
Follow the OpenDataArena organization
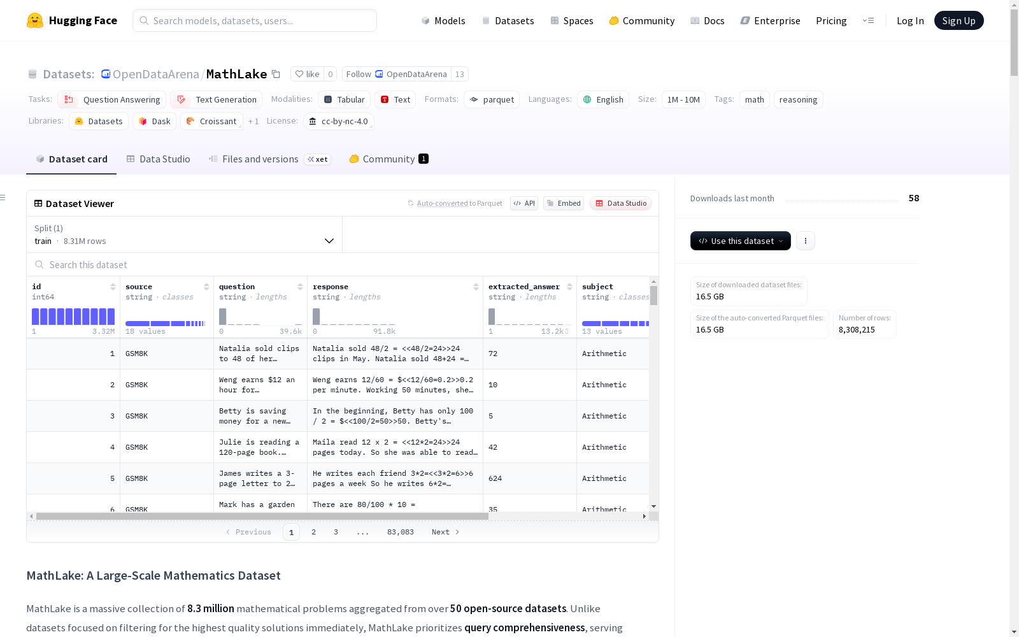396,74
